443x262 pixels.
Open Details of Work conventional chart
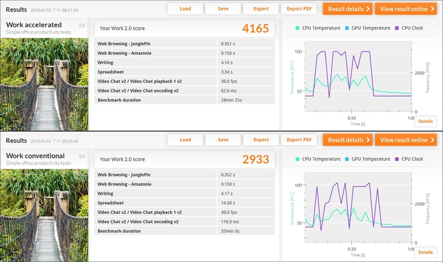[425, 252]
